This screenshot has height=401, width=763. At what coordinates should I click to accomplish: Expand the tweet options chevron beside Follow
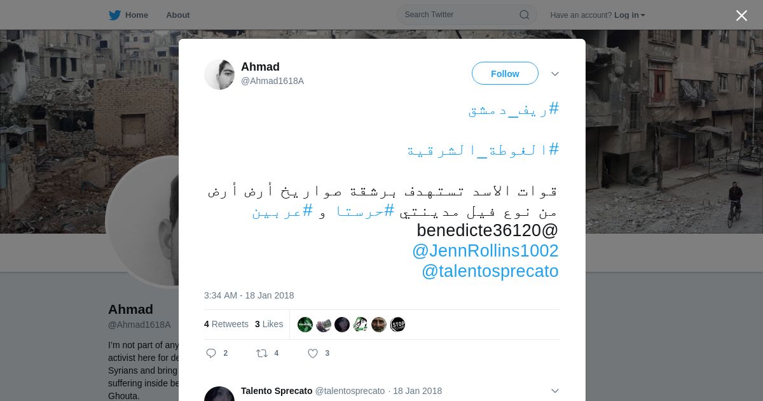555,74
